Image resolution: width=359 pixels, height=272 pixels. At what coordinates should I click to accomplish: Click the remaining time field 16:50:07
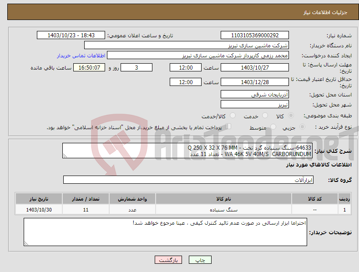(89, 67)
